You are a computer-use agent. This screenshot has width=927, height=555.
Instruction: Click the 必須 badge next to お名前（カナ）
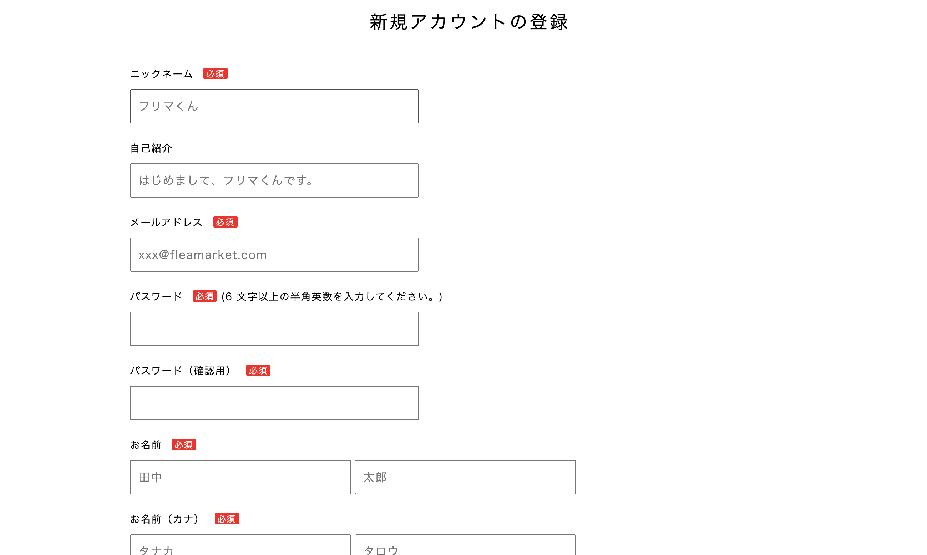(226, 519)
